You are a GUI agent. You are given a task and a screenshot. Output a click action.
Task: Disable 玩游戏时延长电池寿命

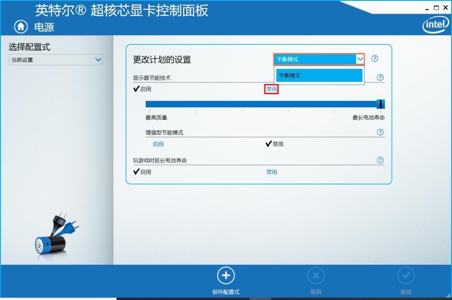coord(271,172)
